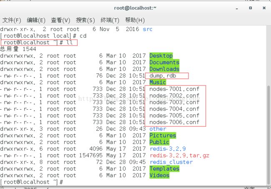Open the 文件(F) menu
271x189 pixels.
click(12, 20)
